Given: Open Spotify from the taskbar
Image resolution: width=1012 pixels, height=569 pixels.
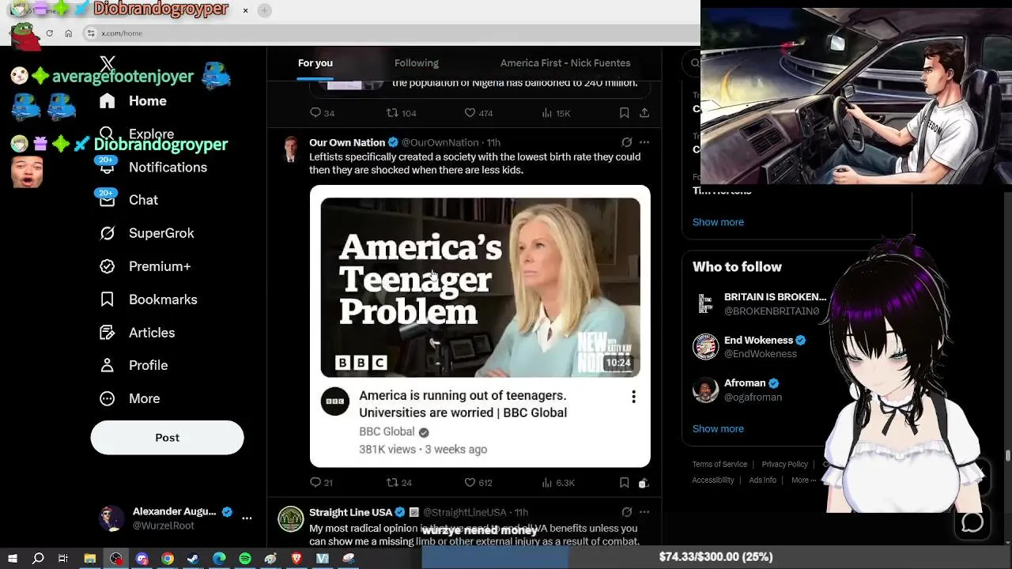Looking at the screenshot, I should click(x=245, y=558).
